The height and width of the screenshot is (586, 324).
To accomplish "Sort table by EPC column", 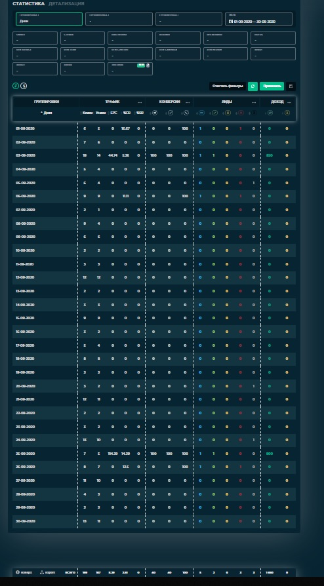I will click(113, 113).
